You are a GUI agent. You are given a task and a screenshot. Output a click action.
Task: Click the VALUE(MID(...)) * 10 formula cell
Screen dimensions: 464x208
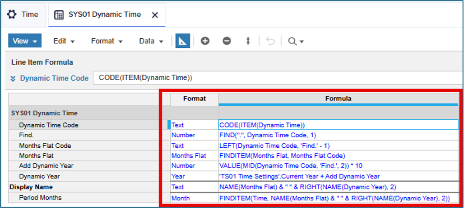tap(338, 166)
